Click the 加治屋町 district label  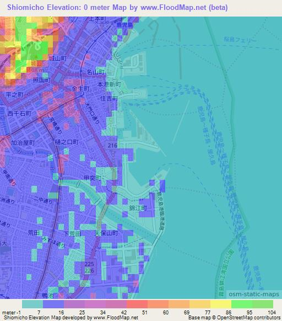23,143
